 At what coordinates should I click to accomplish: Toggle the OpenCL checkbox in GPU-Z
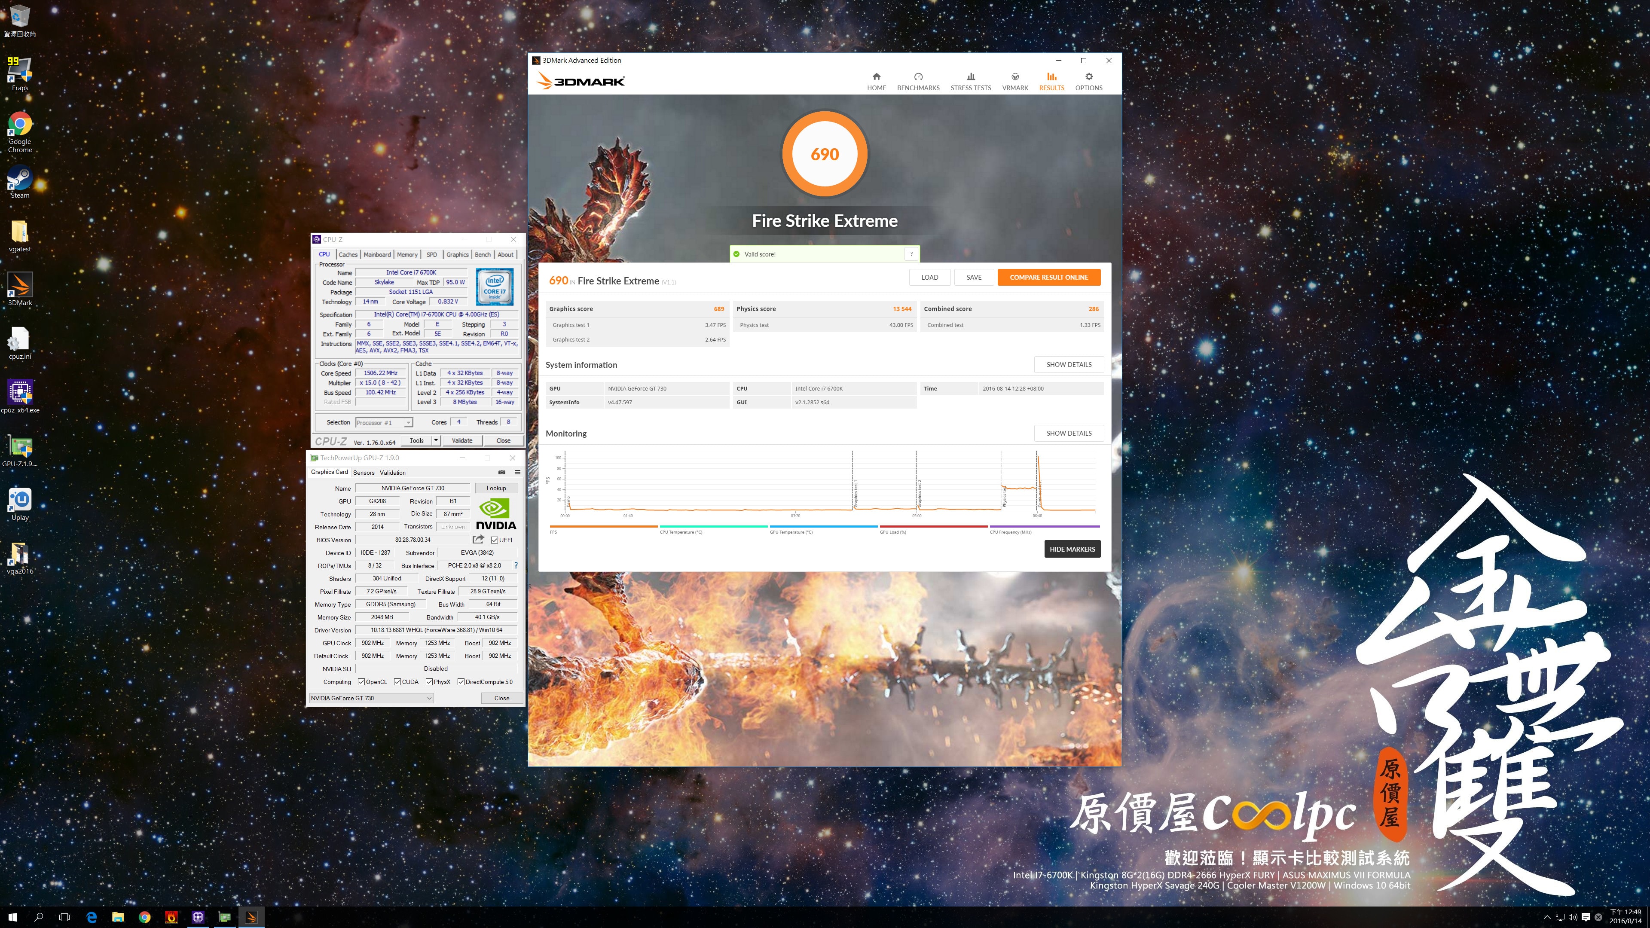361,682
